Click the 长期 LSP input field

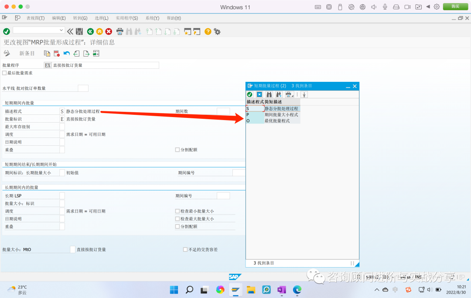pos(62,196)
